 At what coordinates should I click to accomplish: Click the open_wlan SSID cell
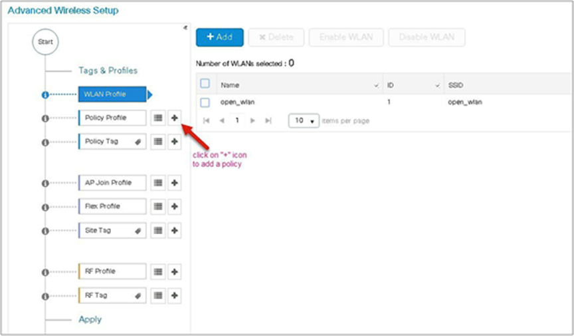point(465,102)
